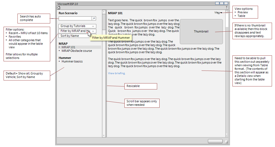Click the Thumbnail preview block
Screen dimensions: 275x147
click(201, 32)
